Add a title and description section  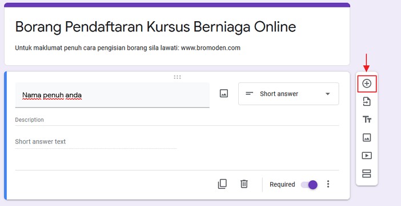click(x=367, y=120)
